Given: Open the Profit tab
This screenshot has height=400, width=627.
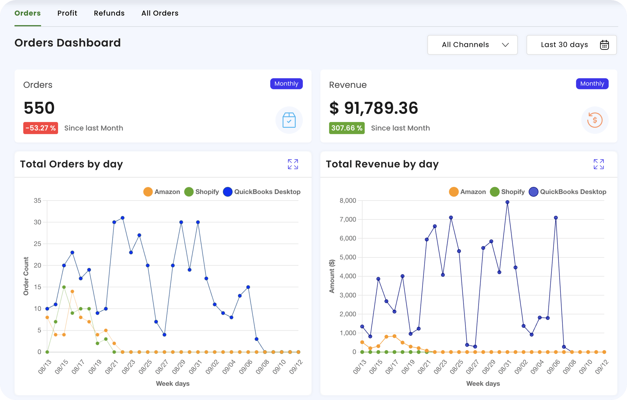Looking at the screenshot, I should (x=67, y=13).
